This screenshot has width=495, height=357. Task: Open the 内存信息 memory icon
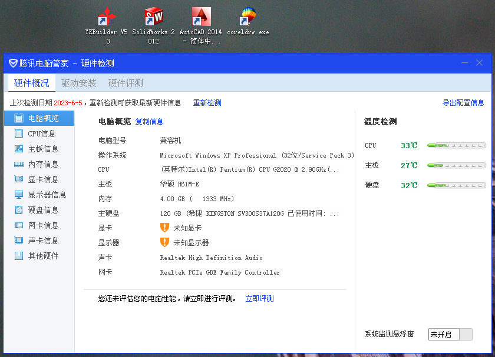point(19,164)
